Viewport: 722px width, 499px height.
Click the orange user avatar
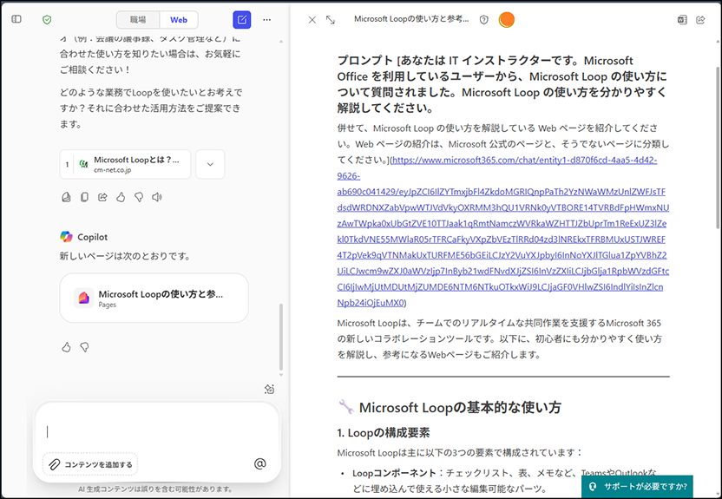[x=507, y=20]
